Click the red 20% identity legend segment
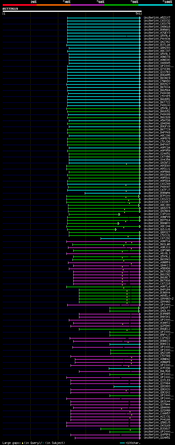The height and width of the screenshot is (445, 175). pos(19,5)
